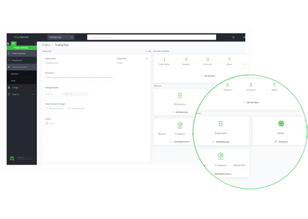Screen dimensions: 308x219
Task: Select Project Overview in the sidebar
Action: pos(18,53)
